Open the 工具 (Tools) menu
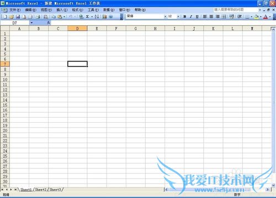Viewport: 276px width, 198px height. (x=93, y=10)
